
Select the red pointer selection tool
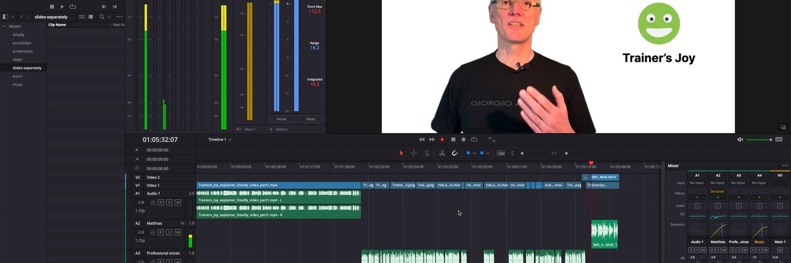tap(401, 153)
